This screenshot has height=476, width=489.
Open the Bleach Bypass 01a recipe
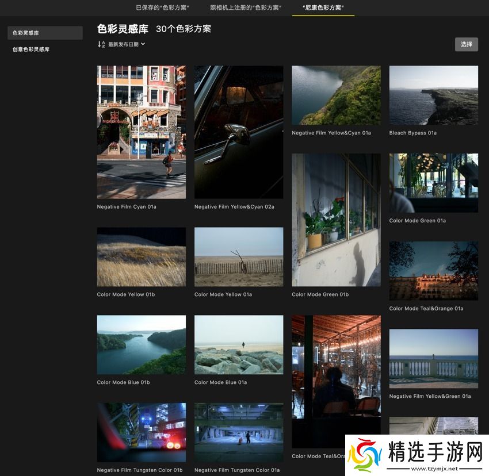[434, 95]
